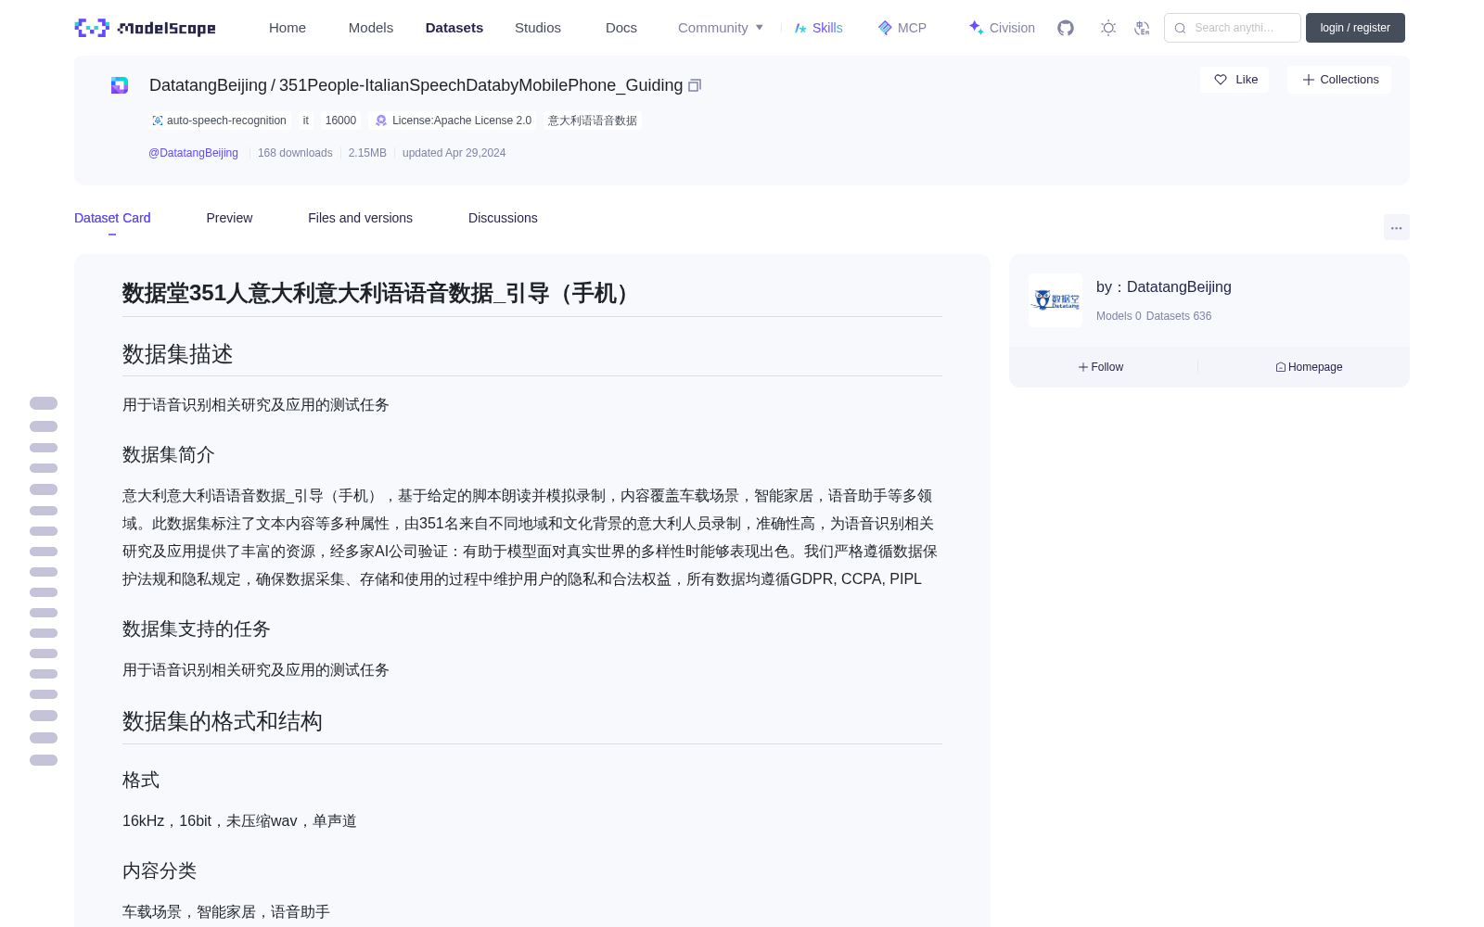Expand the Community dropdown
The height and width of the screenshot is (927, 1484).
721,28
